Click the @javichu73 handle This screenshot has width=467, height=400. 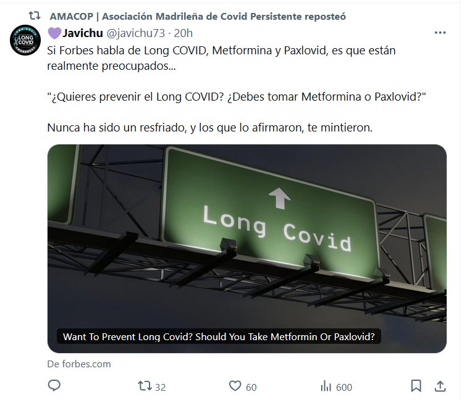(135, 33)
